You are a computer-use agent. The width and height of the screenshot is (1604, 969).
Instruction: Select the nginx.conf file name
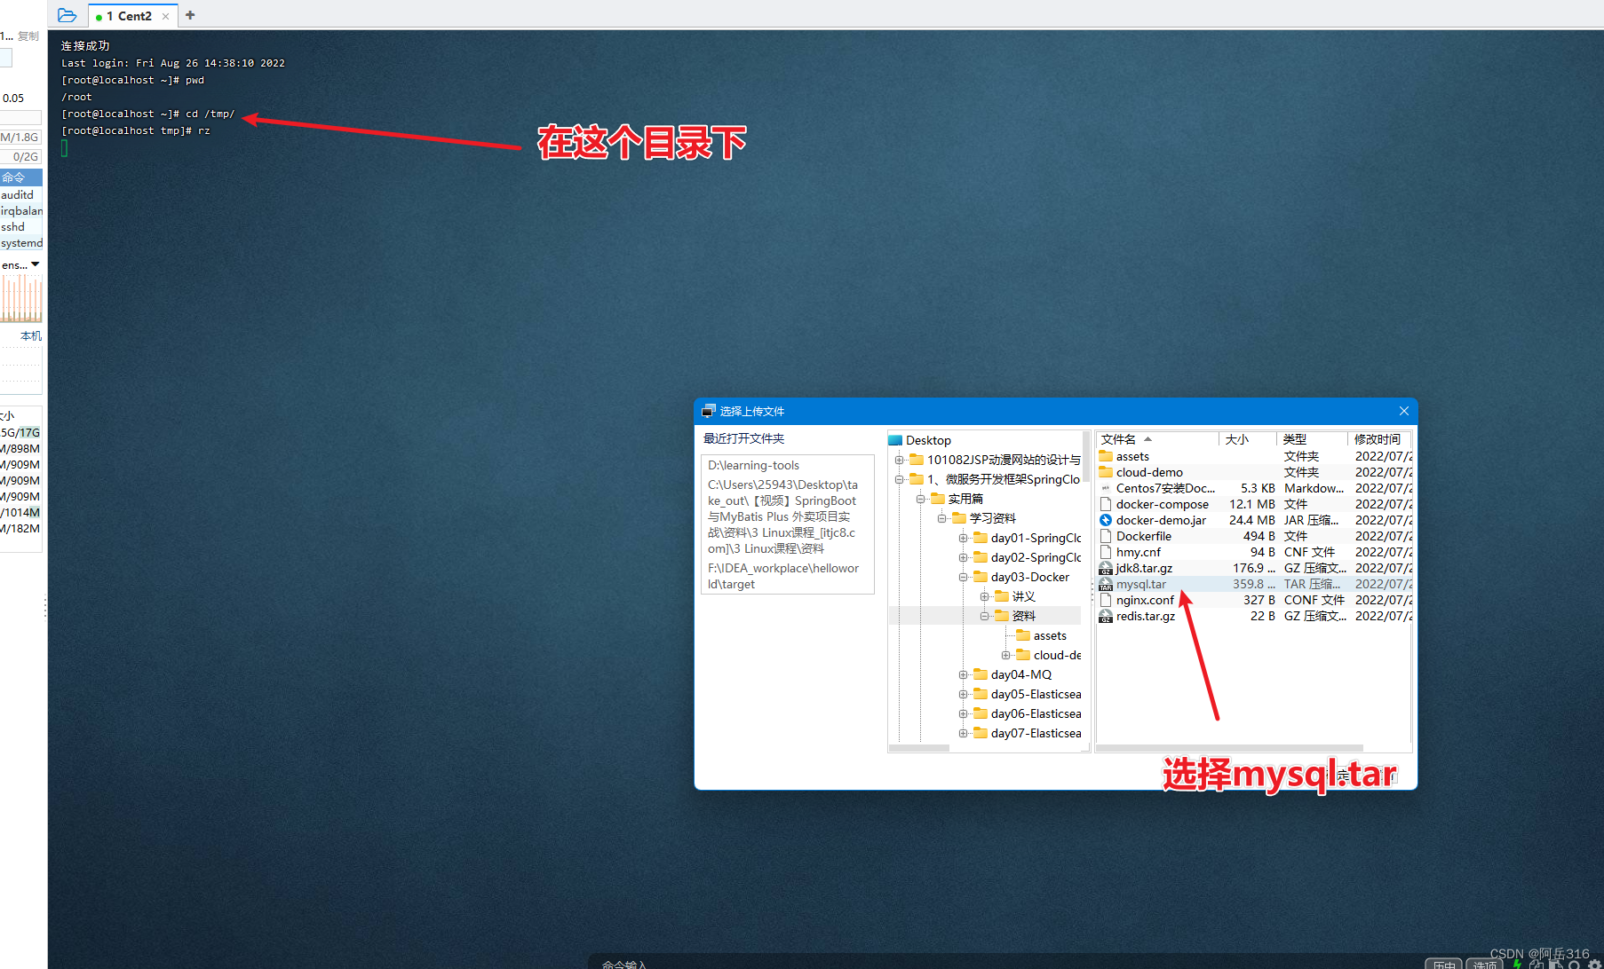1145,600
